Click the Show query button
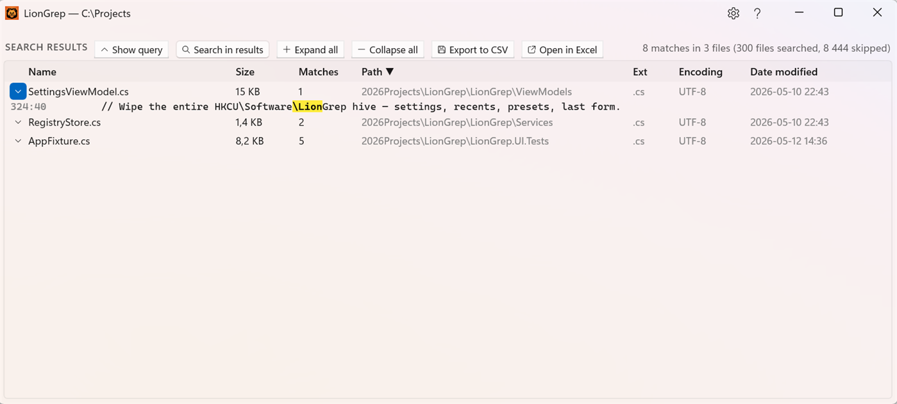 (x=131, y=49)
